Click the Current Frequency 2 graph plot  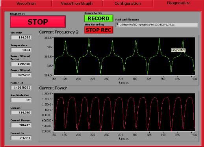click(x=124, y=56)
